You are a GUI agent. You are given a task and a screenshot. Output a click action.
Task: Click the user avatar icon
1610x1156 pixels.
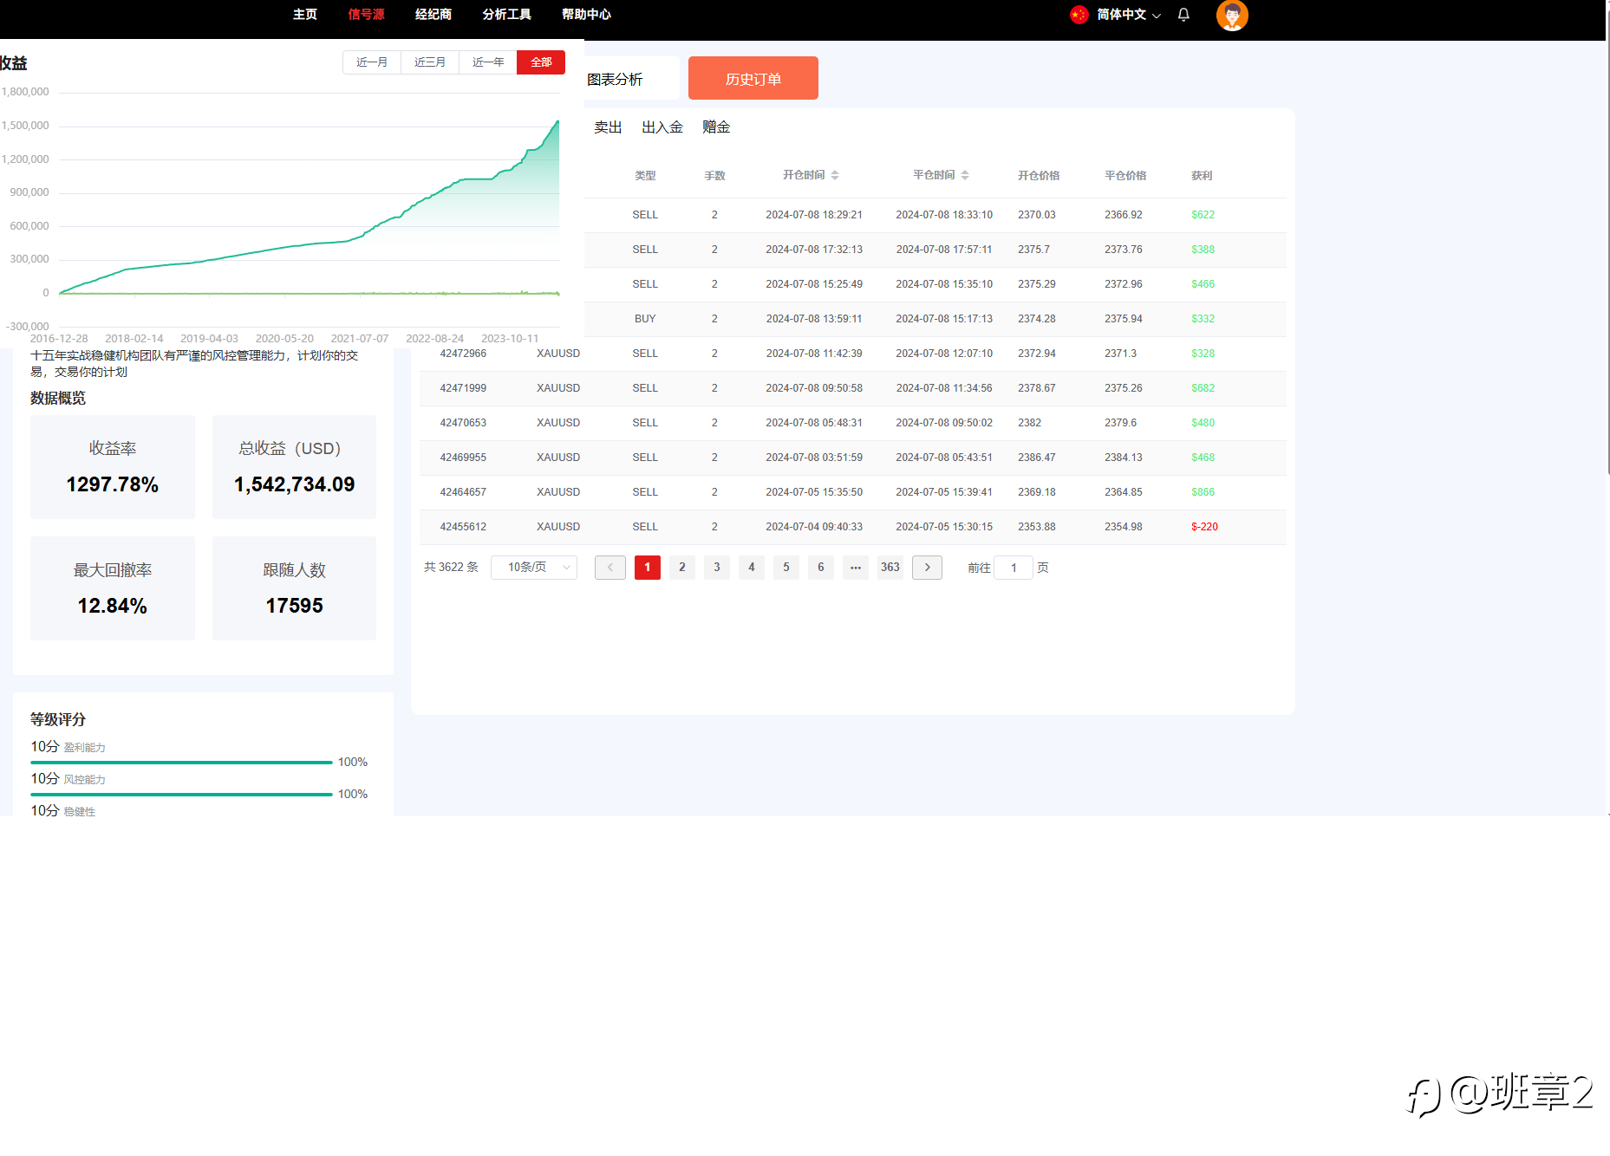(1232, 15)
